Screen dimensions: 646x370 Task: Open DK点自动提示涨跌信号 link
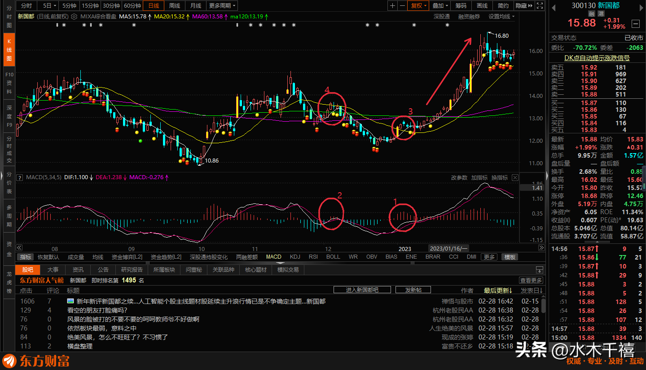tap(597, 58)
